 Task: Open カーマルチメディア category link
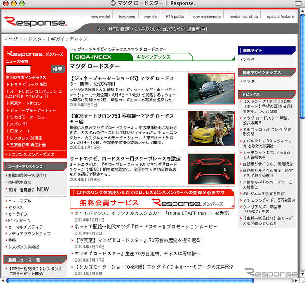(x=24, y=227)
